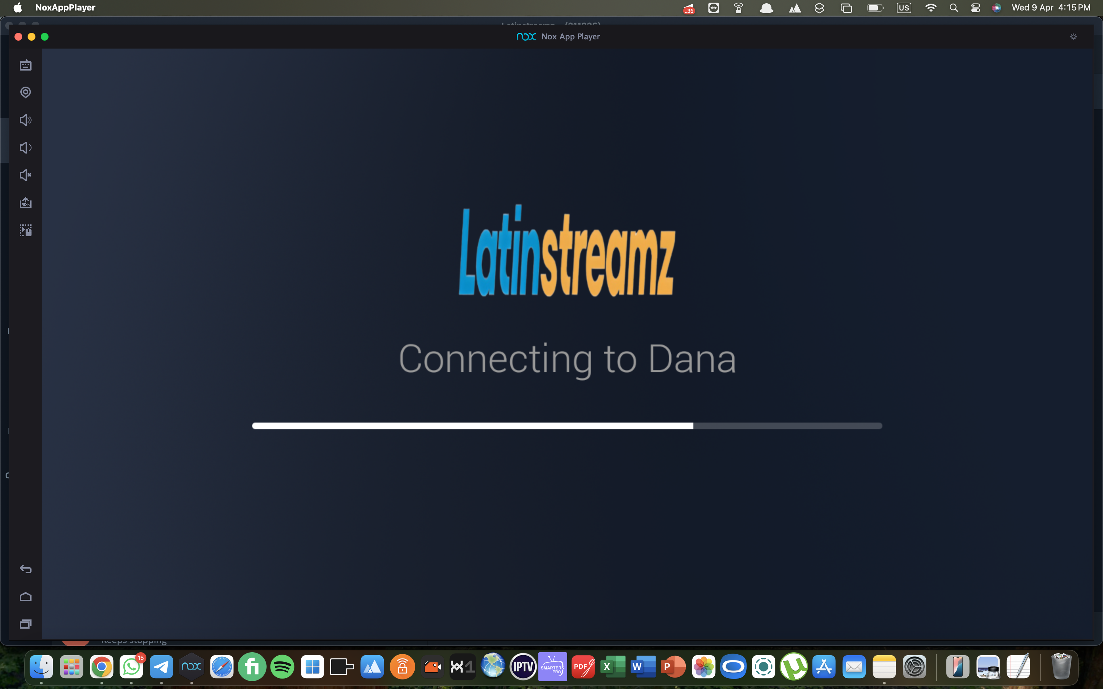Open Android recent apps button

[x=26, y=624]
